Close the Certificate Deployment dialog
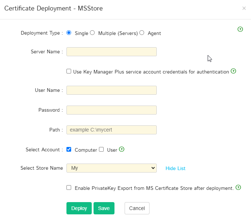The image size is (251, 223). tap(244, 8)
